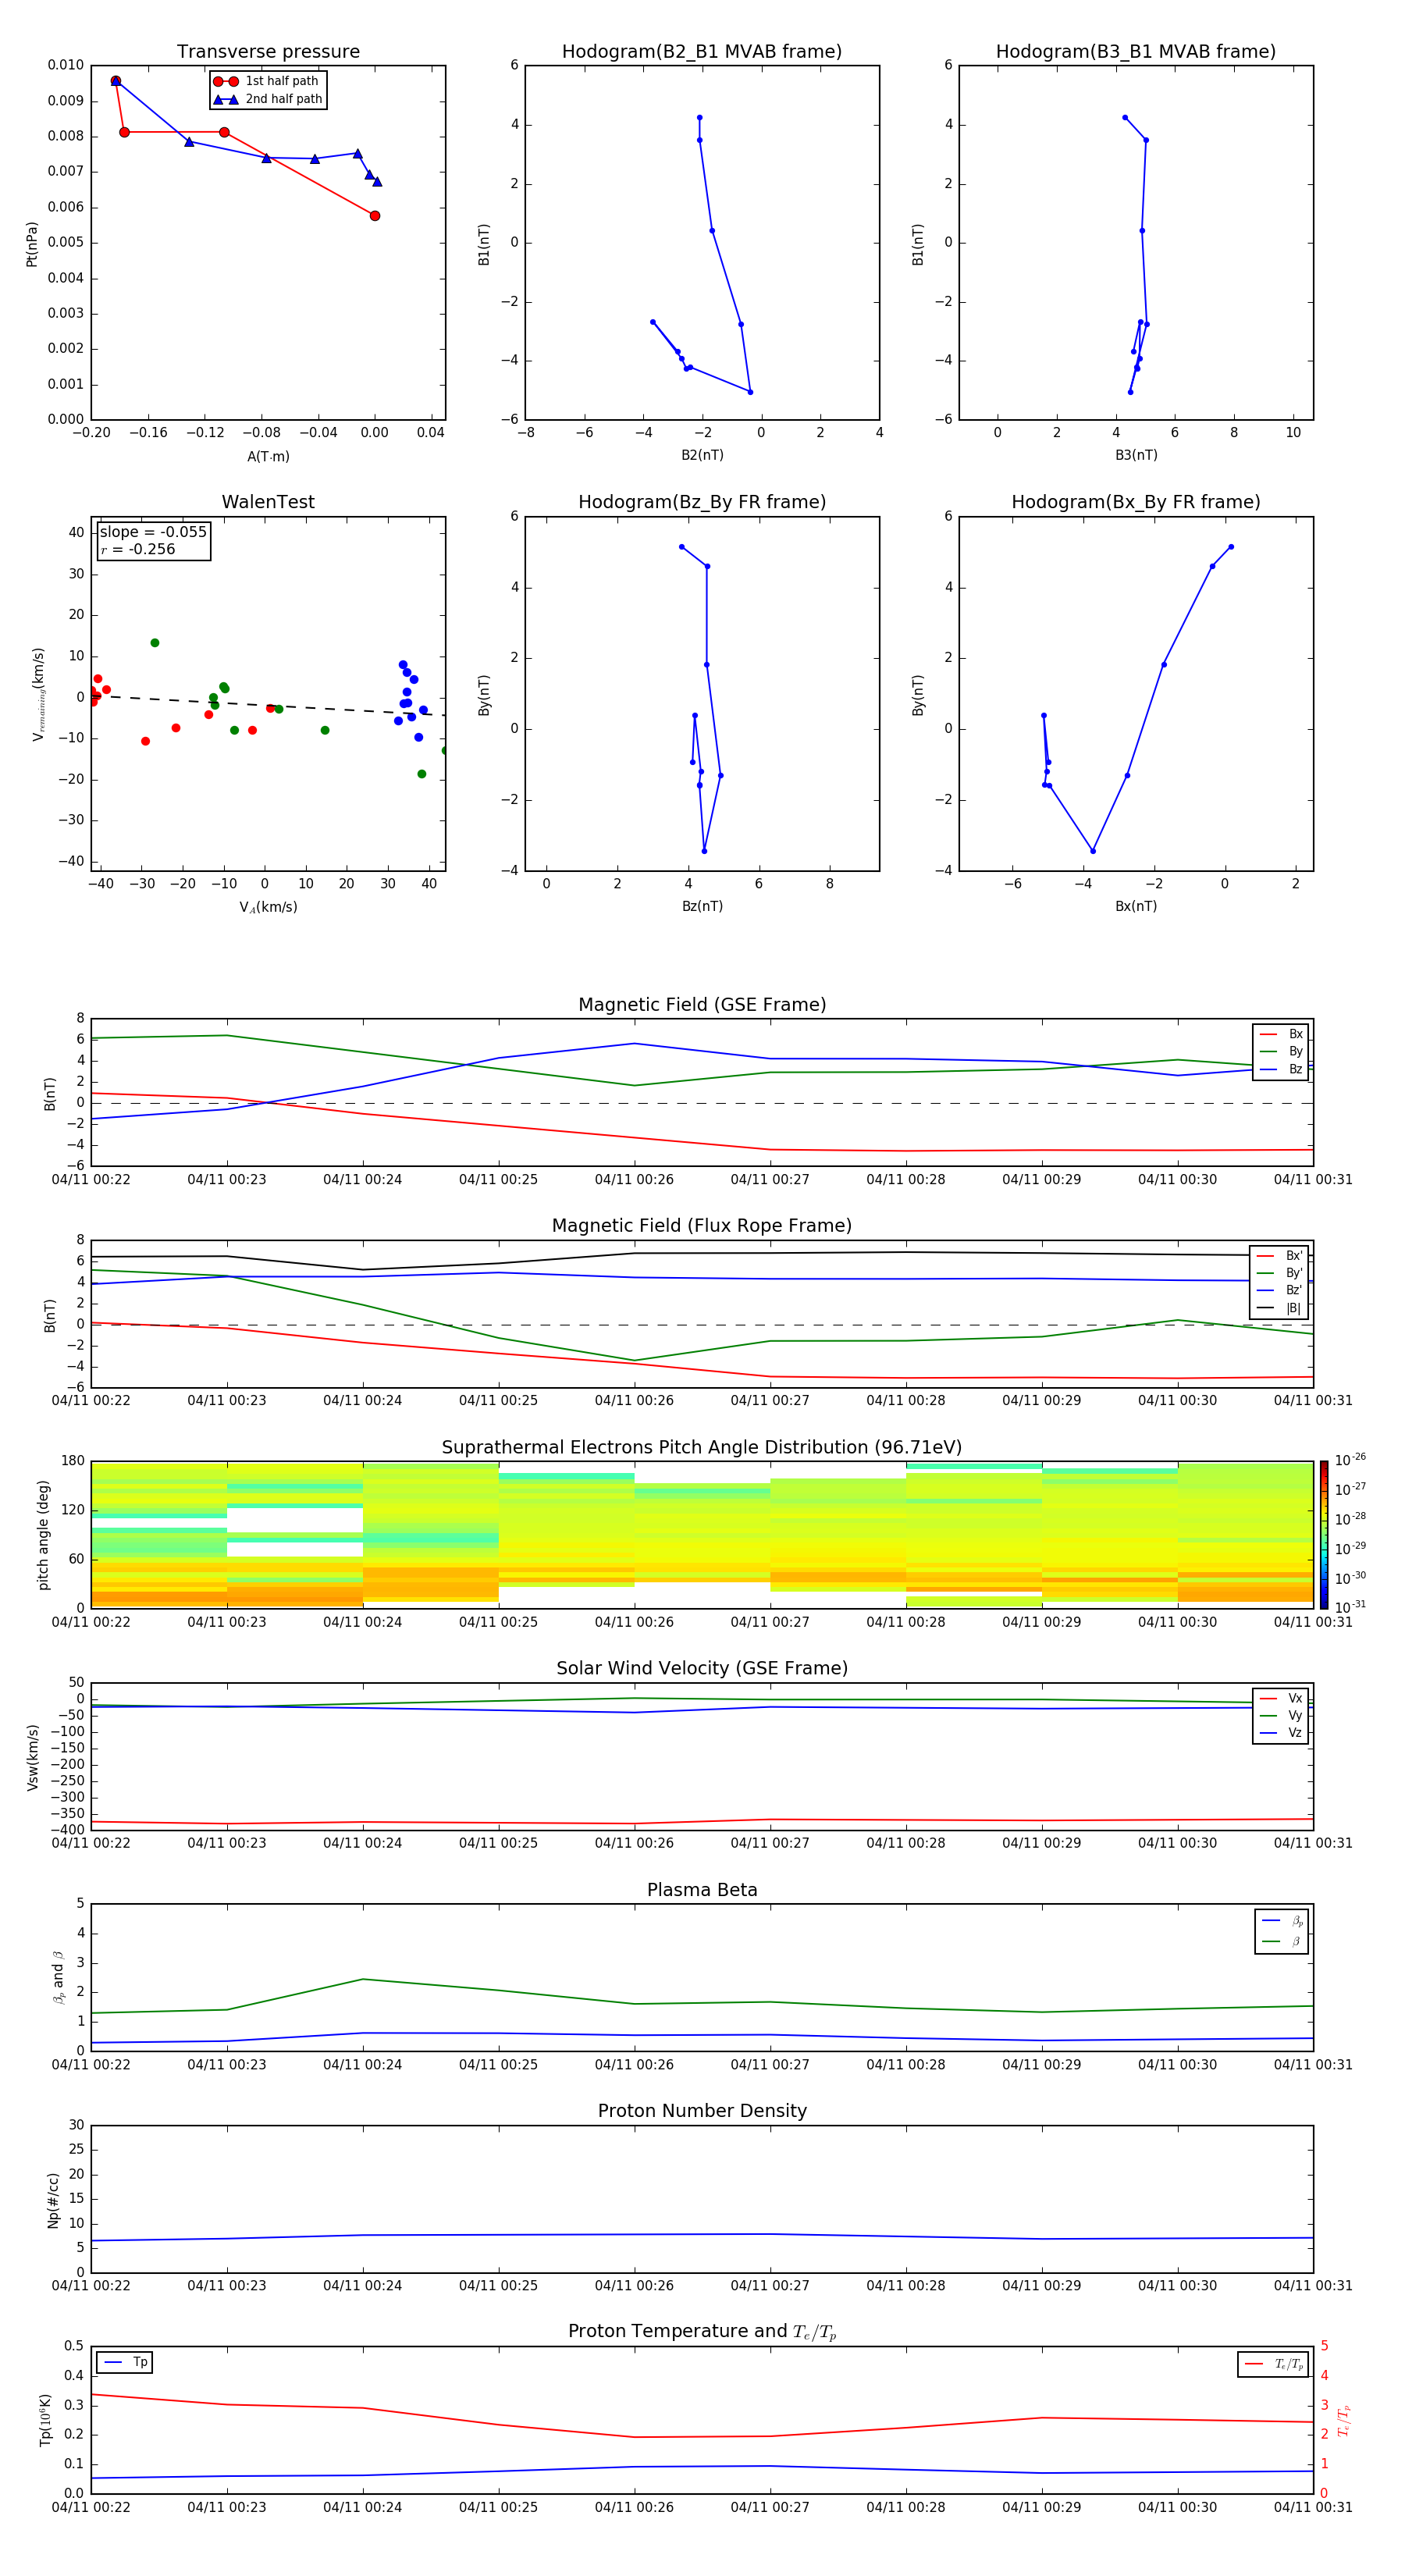Click By' in the Flux Rope legend
The image size is (1405, 2576).
point(1280,1273)
